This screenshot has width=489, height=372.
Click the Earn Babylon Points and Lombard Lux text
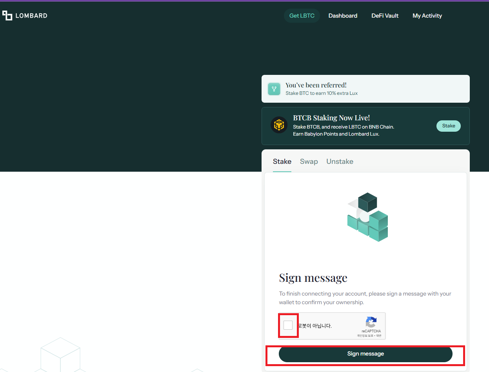tap(336, 134)
